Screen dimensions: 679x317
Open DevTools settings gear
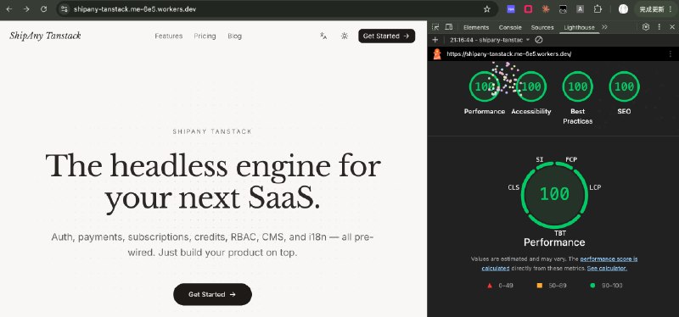646,27
